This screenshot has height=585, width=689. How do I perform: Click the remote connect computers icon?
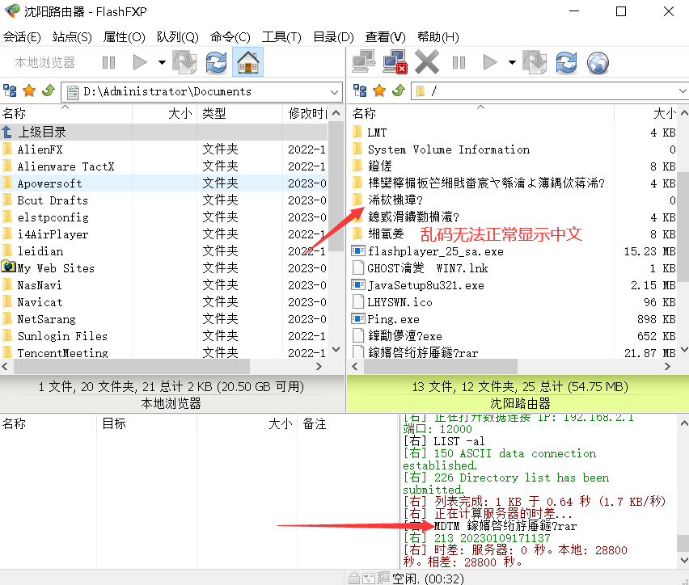coord(363,61)
